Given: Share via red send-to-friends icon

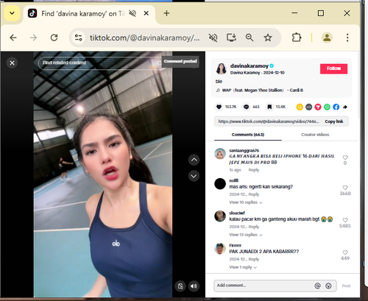Looking at the screenshot, I should tap(318, 107).
